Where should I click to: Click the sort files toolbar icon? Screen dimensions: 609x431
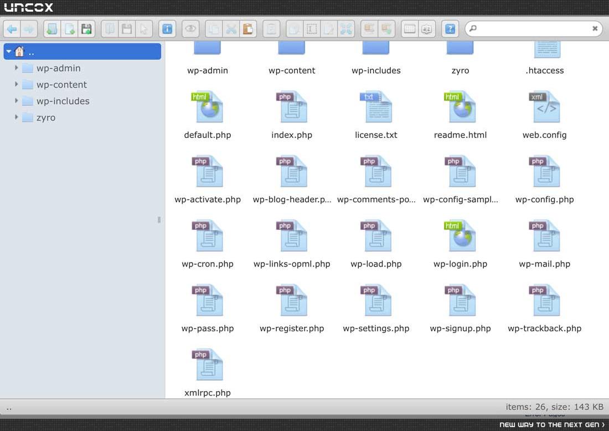[x=427, y=29]
